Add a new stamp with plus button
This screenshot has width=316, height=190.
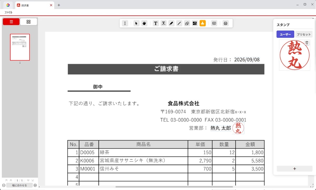295,169
